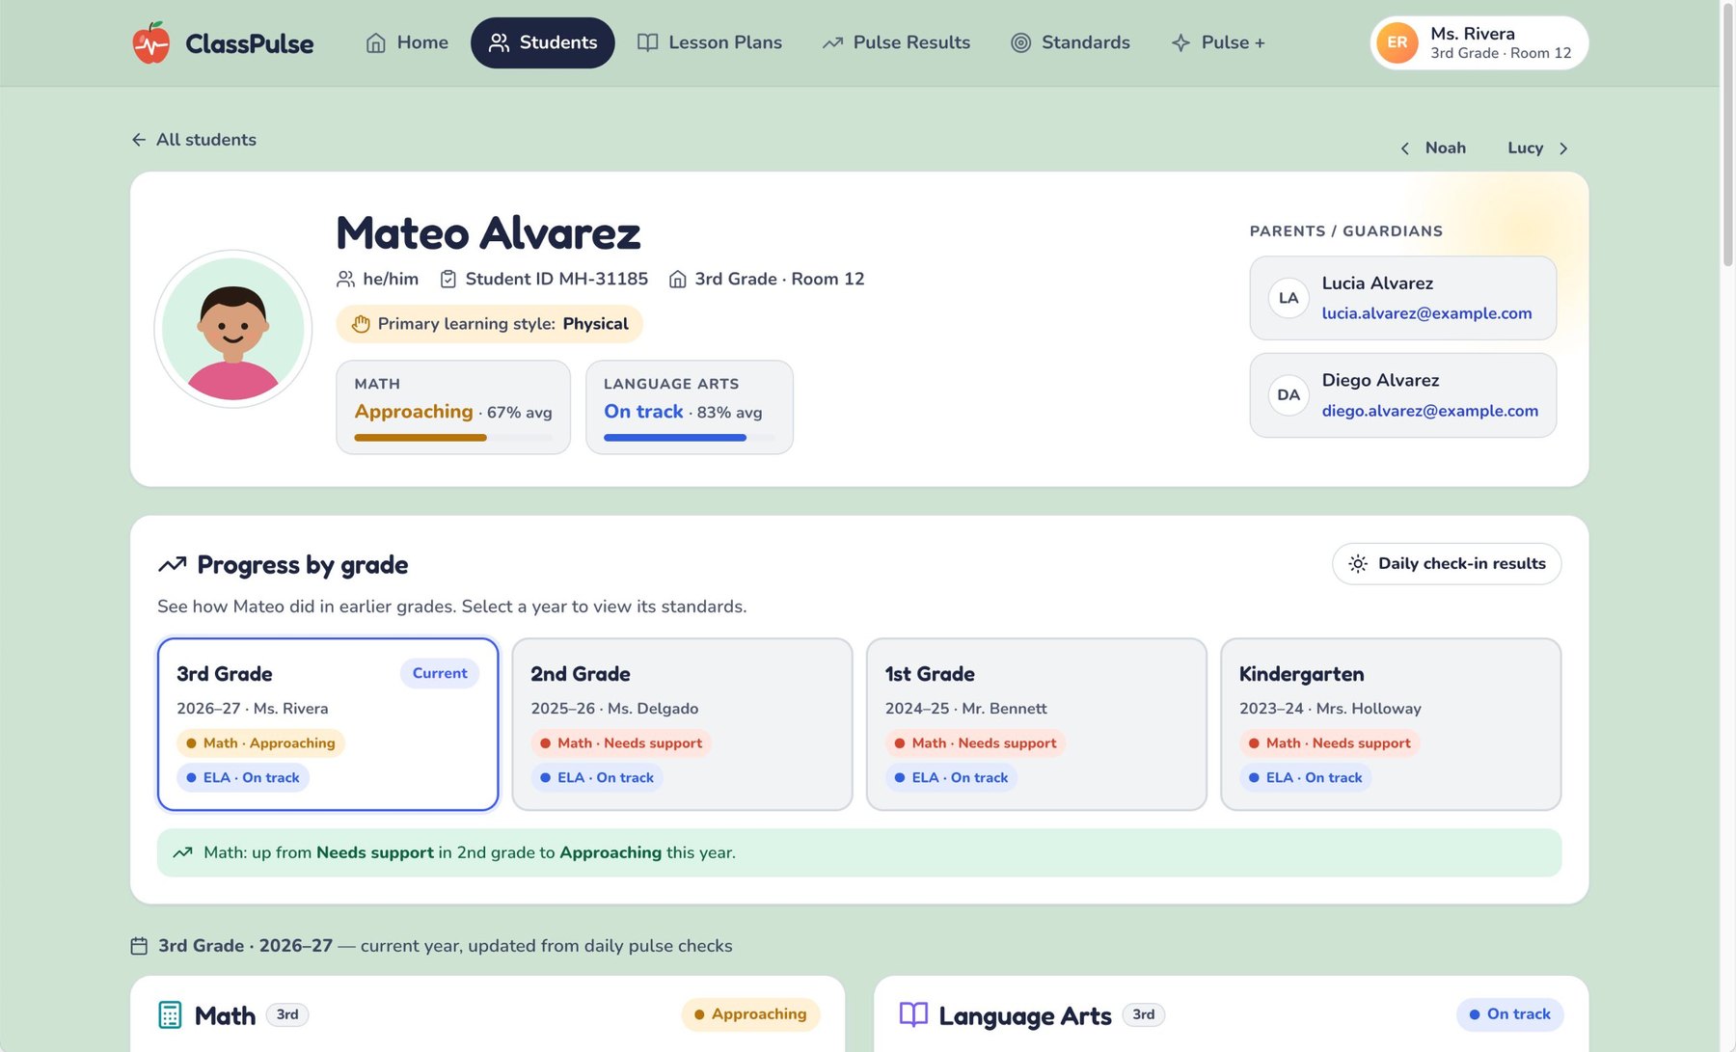Click the On track badge on Language Arts
This screenshot has height=1052, width=1736.
(x=1509, y=1014)
